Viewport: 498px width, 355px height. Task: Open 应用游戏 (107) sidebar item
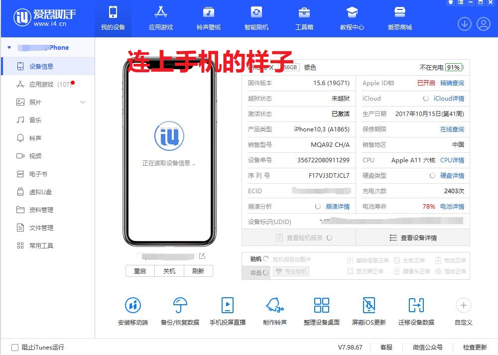(48, 84)
